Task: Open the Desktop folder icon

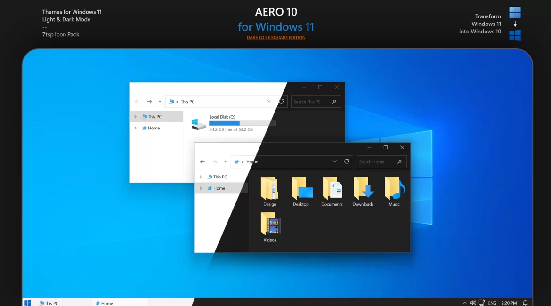Action: tap(301, 189)
